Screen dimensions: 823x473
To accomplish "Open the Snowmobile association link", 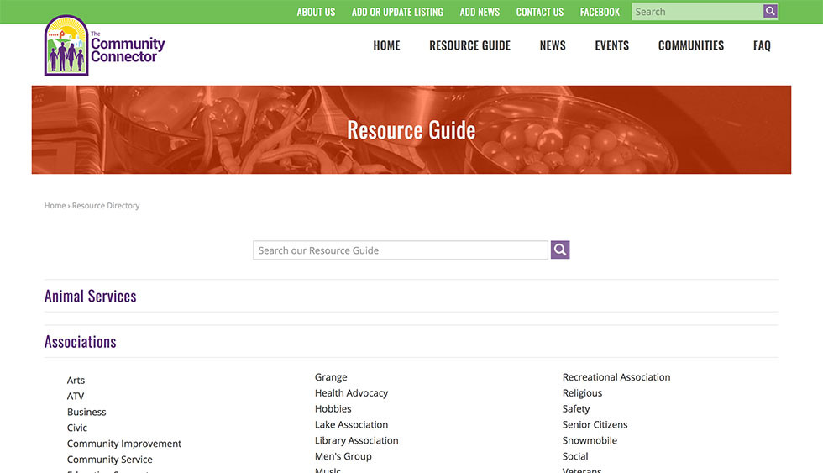I will [590, 440].
